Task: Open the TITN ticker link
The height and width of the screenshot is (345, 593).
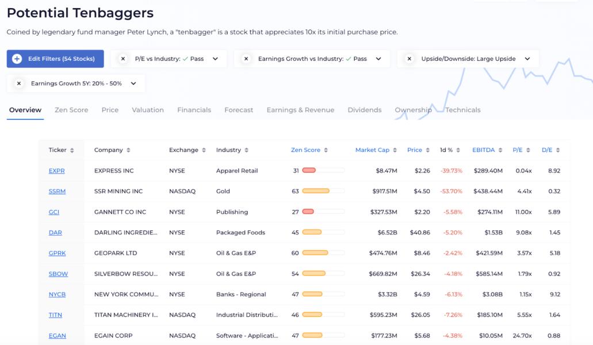Action: click(55, 315)
